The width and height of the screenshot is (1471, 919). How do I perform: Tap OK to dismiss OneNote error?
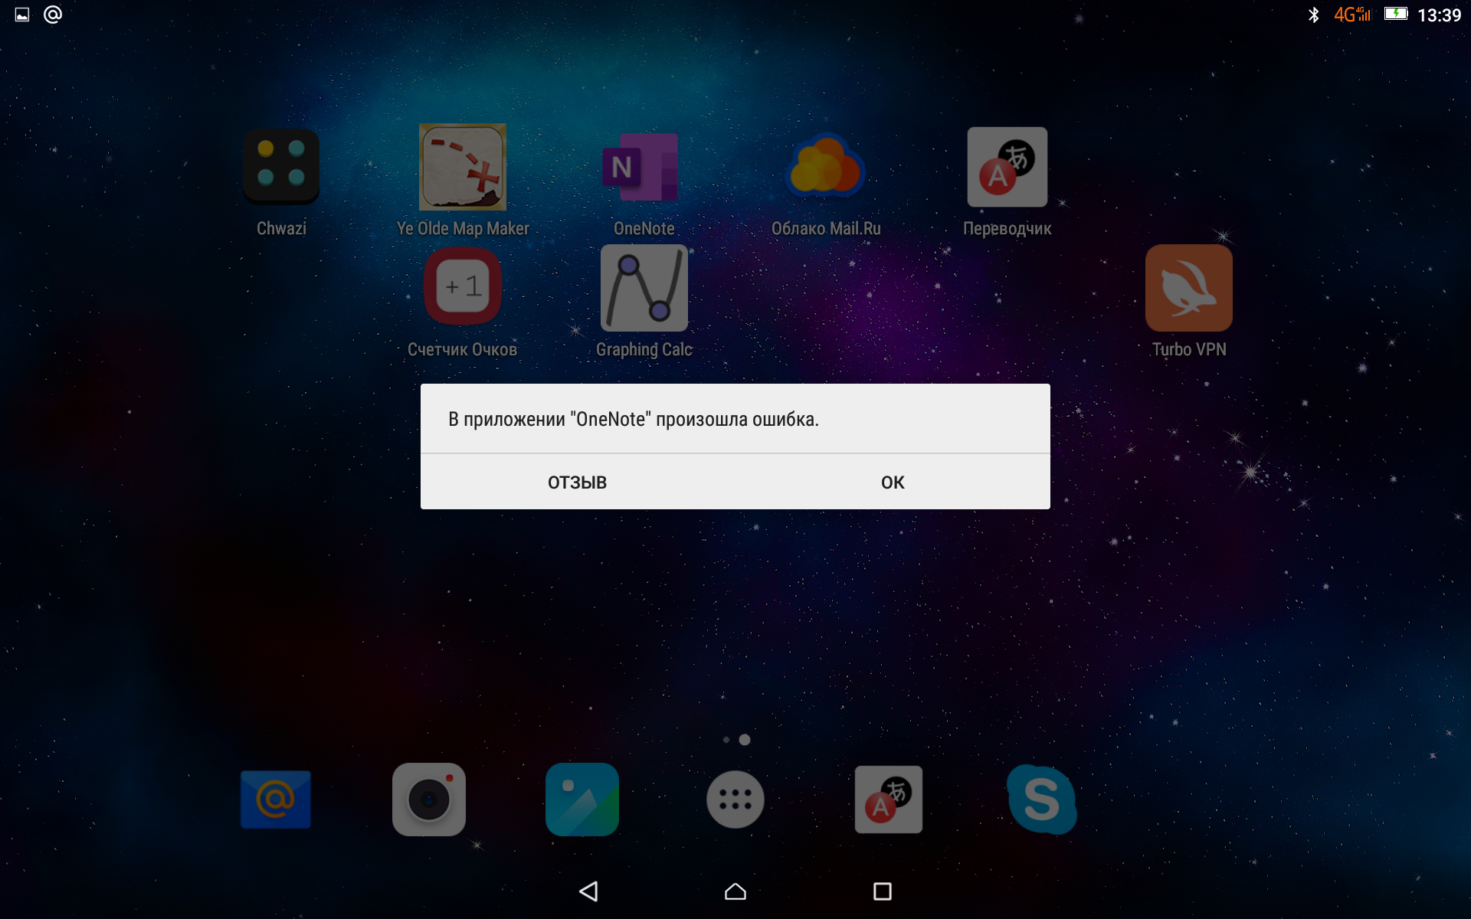tap(891, 481)
